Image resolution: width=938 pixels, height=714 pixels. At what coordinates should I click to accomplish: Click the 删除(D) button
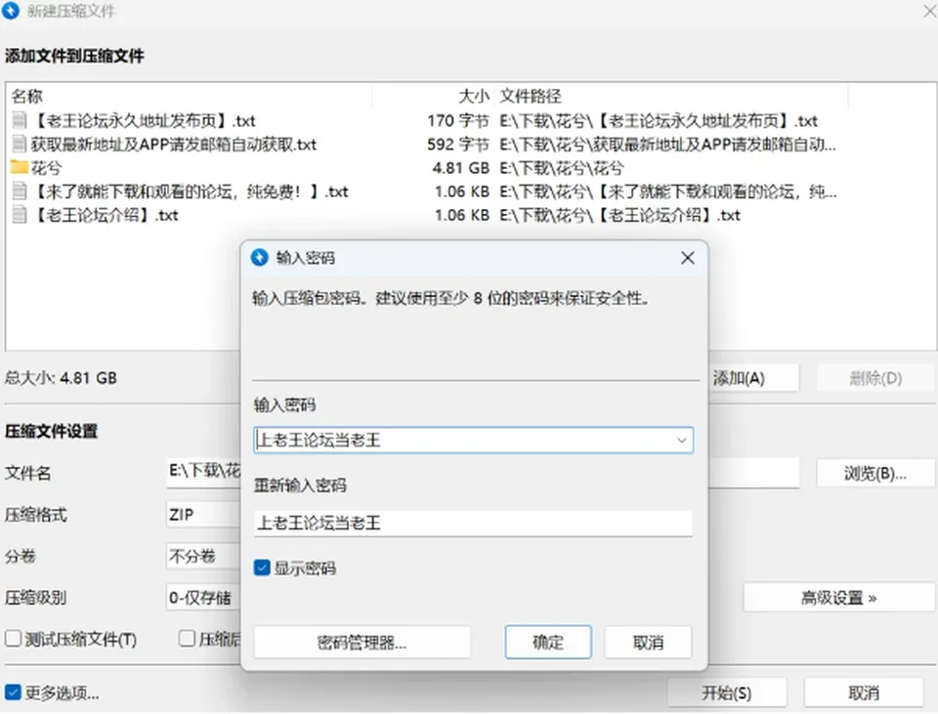(x=875, y=378)
